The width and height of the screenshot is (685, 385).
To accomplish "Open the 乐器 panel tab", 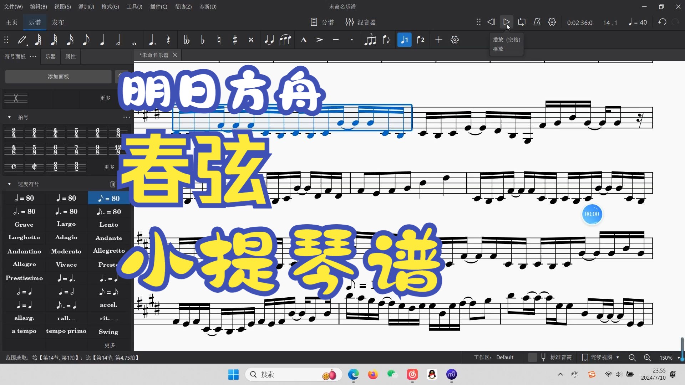I will tap(50, 56).
